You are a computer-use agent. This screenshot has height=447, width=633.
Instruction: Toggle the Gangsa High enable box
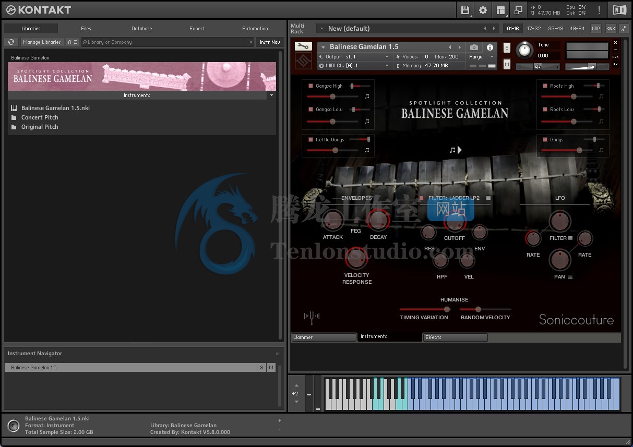point(310,86)
